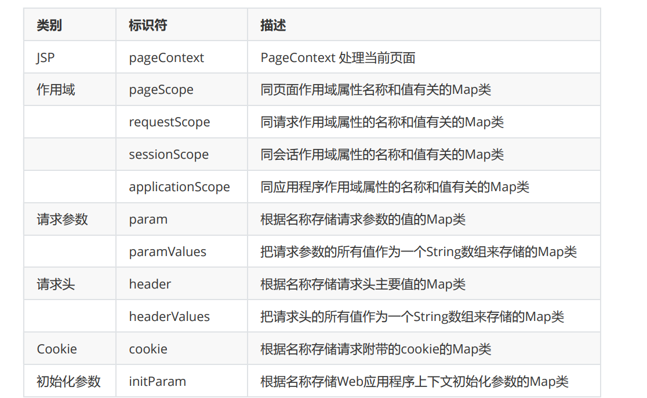Screen dimensions: 647x398
Task: Click the description '把请求头的所有值作为一个String数组来存储的Map类'
Action: pos(412,317)
